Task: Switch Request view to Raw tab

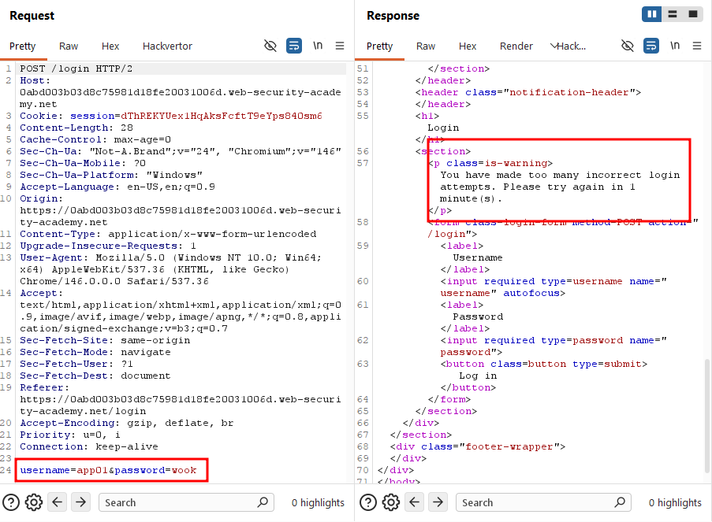Action: 69,46
